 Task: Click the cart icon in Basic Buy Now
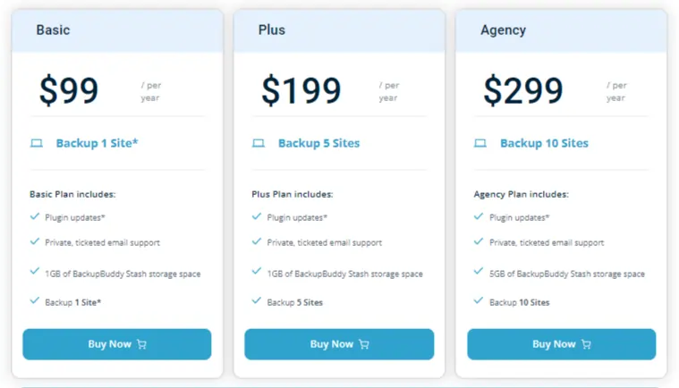[141, 344]
